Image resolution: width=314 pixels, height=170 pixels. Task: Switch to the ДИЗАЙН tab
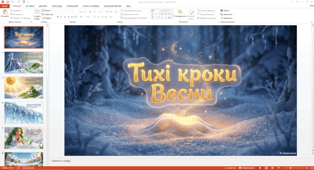[x=43, y=6]
